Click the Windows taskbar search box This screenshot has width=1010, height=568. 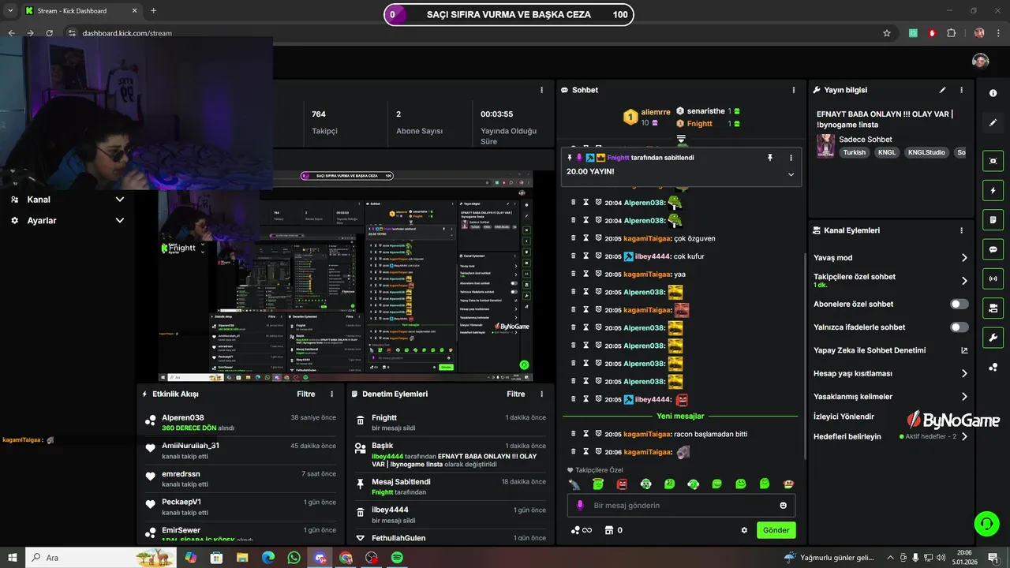[x=101, y=558]
